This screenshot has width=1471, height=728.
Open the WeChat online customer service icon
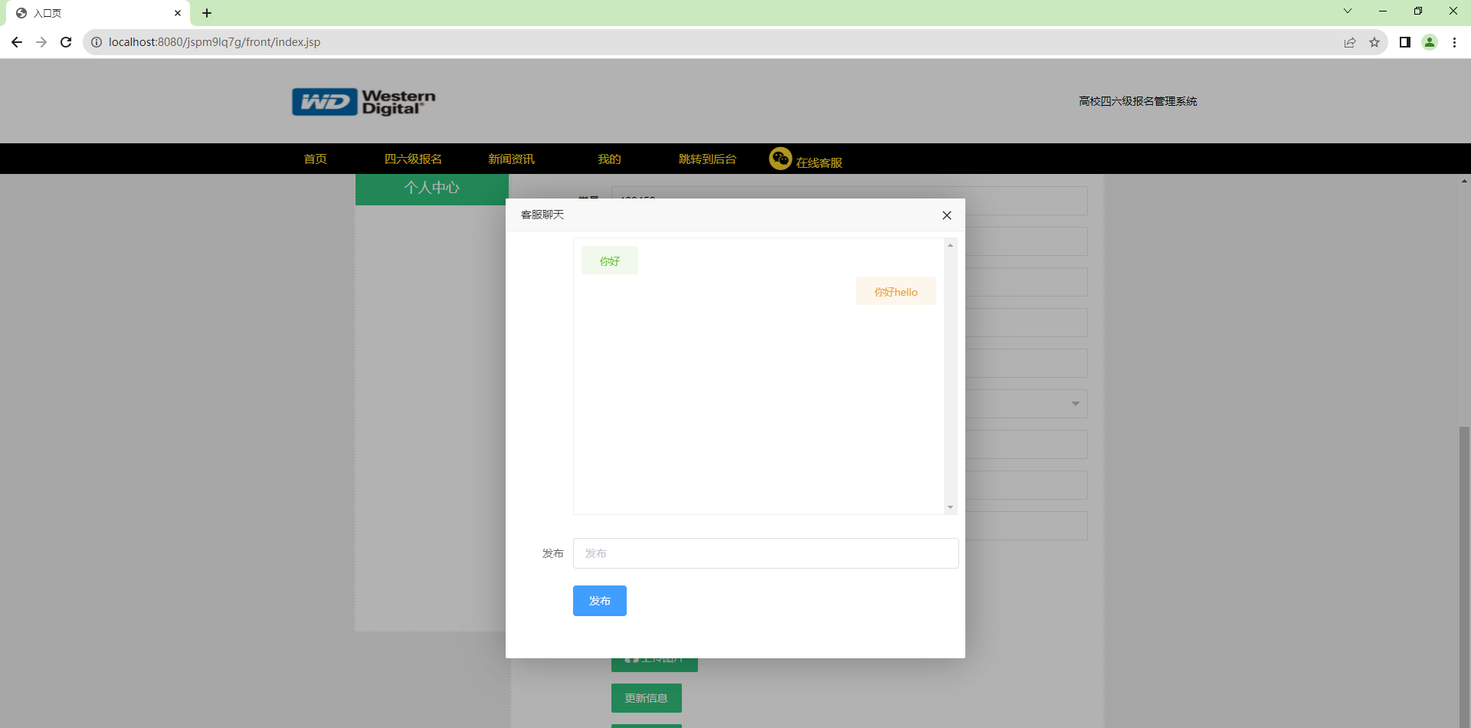[x=780, y=159]
